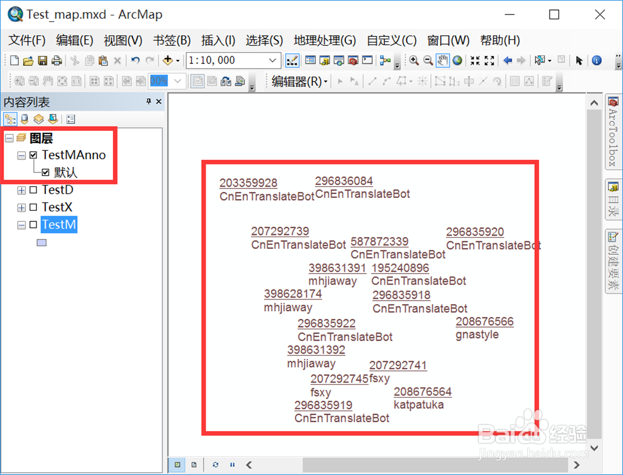
Task: Open table of contents options
Action: click(x=71, y=119)
